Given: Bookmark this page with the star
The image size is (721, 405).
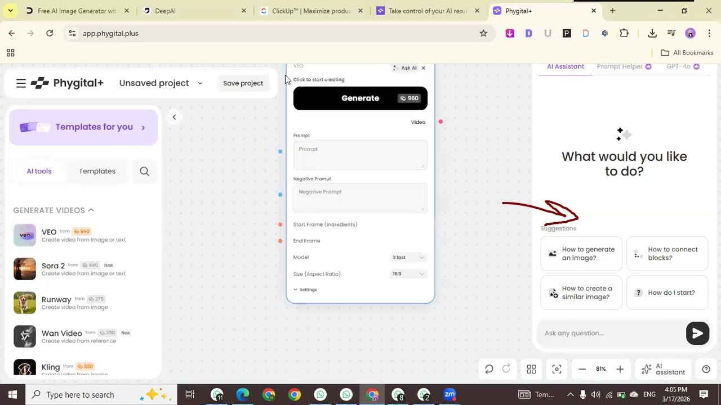Looking at the screenshot, I should (x=483, y=33).
